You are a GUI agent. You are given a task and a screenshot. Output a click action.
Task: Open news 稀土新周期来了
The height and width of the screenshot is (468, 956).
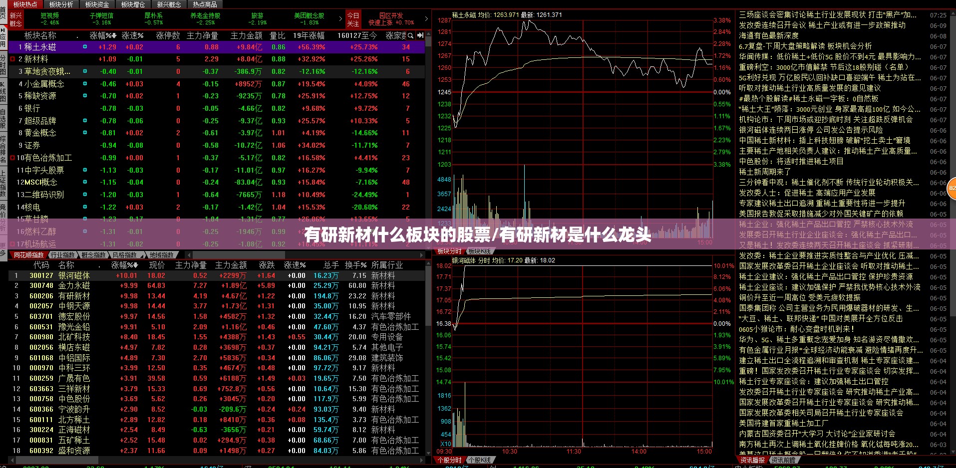(765, 172)
